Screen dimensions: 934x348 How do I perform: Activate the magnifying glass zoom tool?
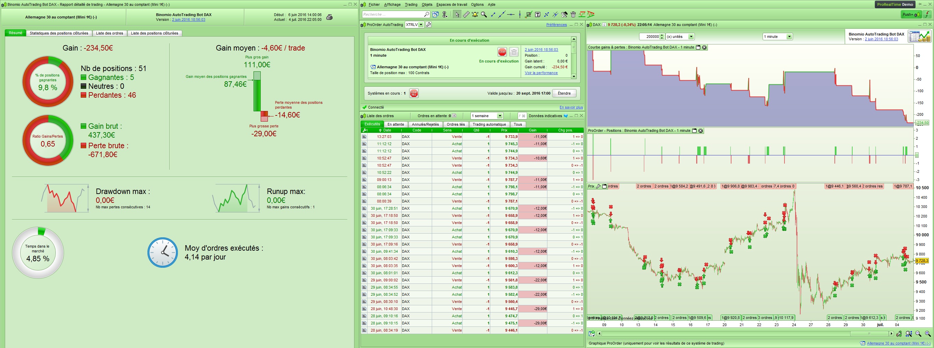click(x=484, y=14)
